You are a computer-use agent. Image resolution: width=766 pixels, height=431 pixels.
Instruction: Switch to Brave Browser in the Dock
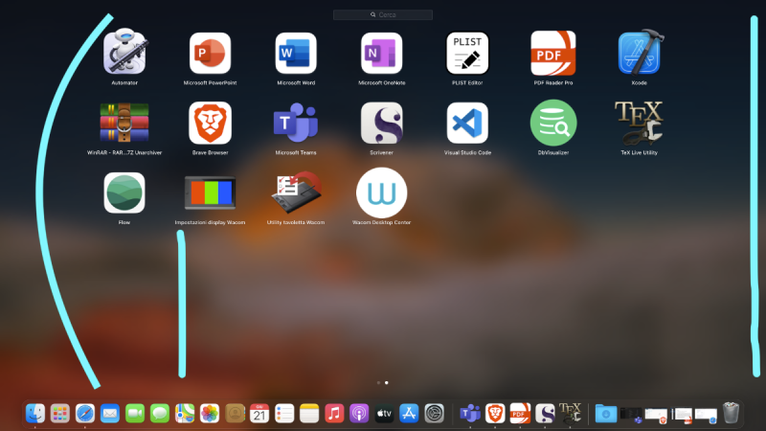coord(495,414)
